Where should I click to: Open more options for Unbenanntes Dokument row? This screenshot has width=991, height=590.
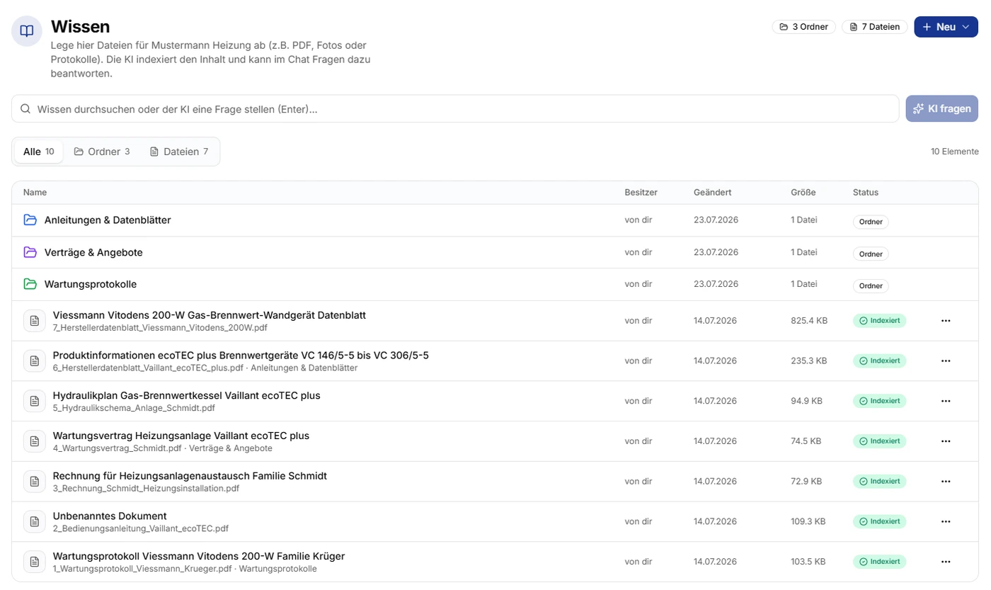coord(946,521)
